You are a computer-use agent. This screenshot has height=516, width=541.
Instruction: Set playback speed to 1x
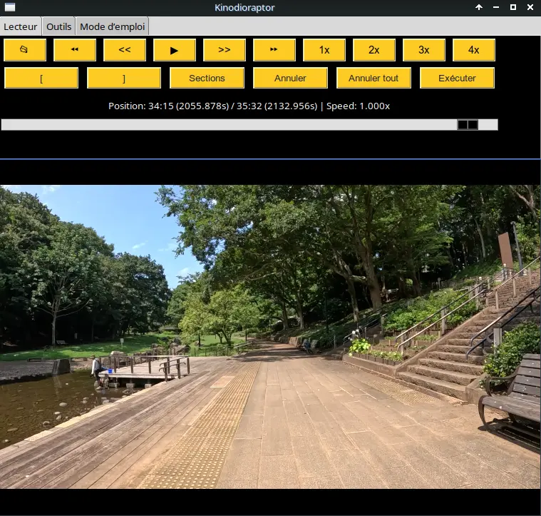(x=324, y=50)
